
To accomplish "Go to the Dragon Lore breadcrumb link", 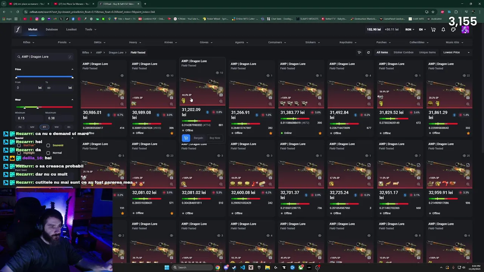I will click(x=116, y=53).
